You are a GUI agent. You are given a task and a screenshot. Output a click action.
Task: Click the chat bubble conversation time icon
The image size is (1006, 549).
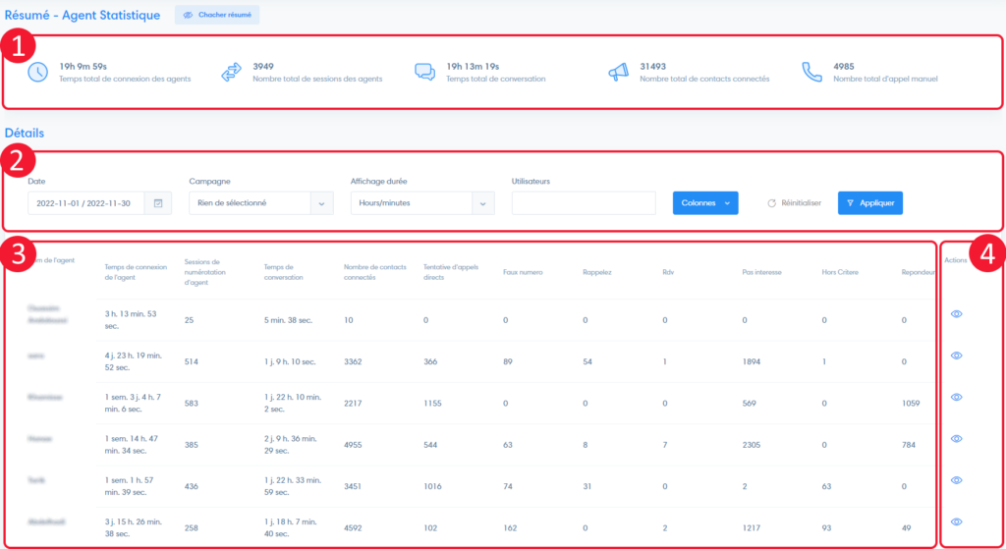point(424,72)
